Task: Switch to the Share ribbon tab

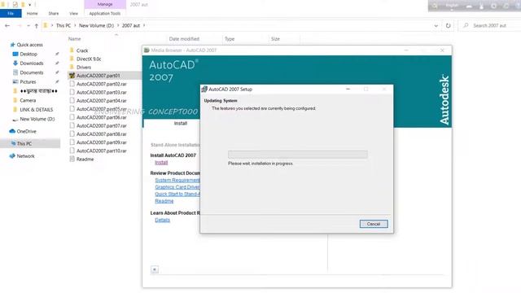Action: pyautogui.click(x=54, y=13)
